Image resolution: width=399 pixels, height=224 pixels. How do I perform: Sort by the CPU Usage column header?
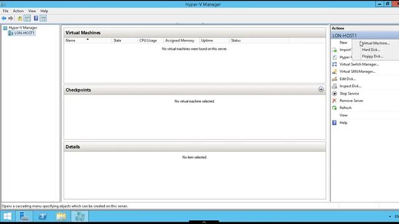pos(151,40)
